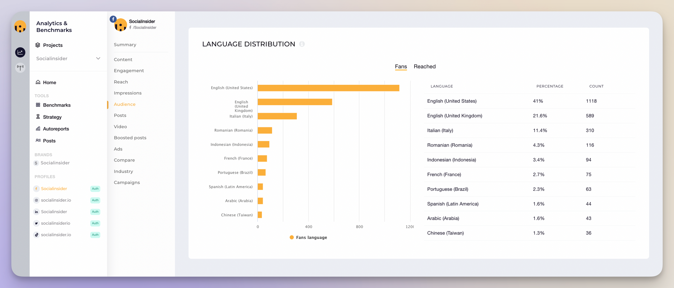Click the Auth badge for Facebook Socialinsider profile
This screenshot has width=674, height=288.
(95, 189)
